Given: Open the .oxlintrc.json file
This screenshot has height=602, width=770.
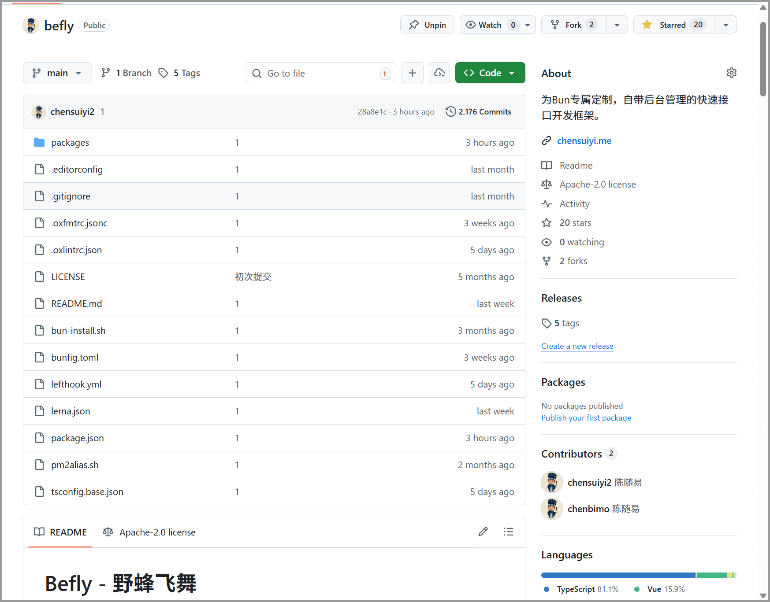Looking at the screenshot, I should pyautogui.click(x=76, y=250).
